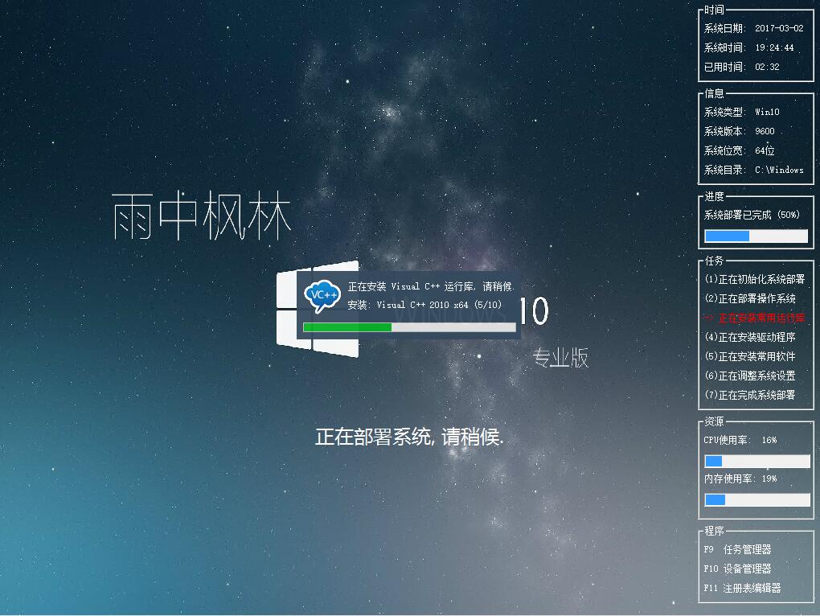
Task: Select task (7)正在完成系统部署
Action: (x=750, y=396)
